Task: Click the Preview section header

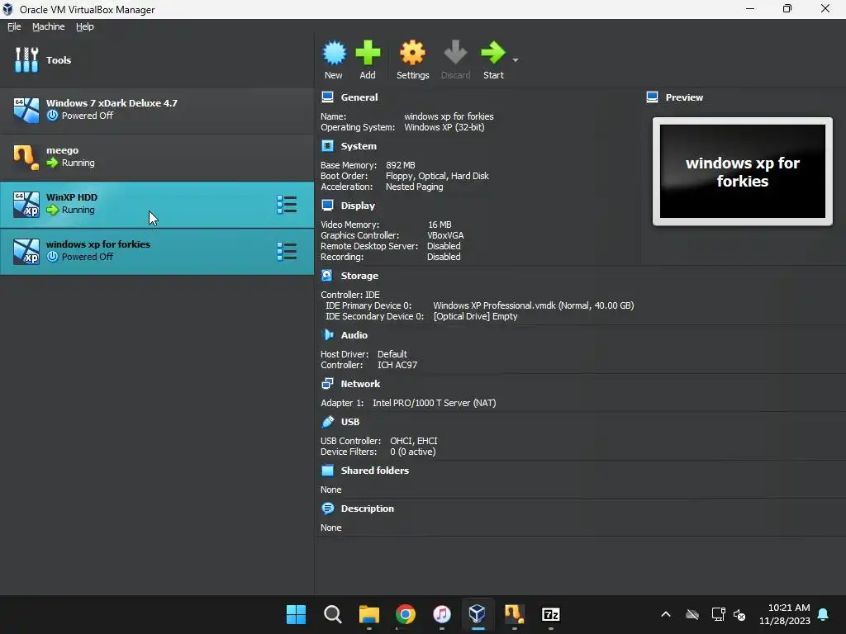Action: 684,97
